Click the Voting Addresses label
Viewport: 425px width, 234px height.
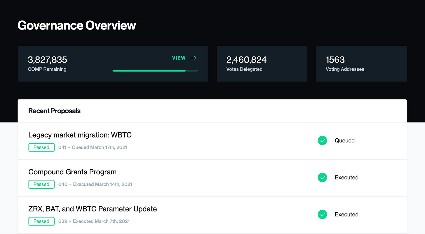[345, 69]
